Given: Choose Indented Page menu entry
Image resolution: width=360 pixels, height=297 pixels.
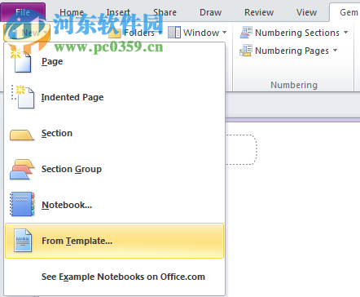Looking at the screenshot, I should [x=114, y=97].
